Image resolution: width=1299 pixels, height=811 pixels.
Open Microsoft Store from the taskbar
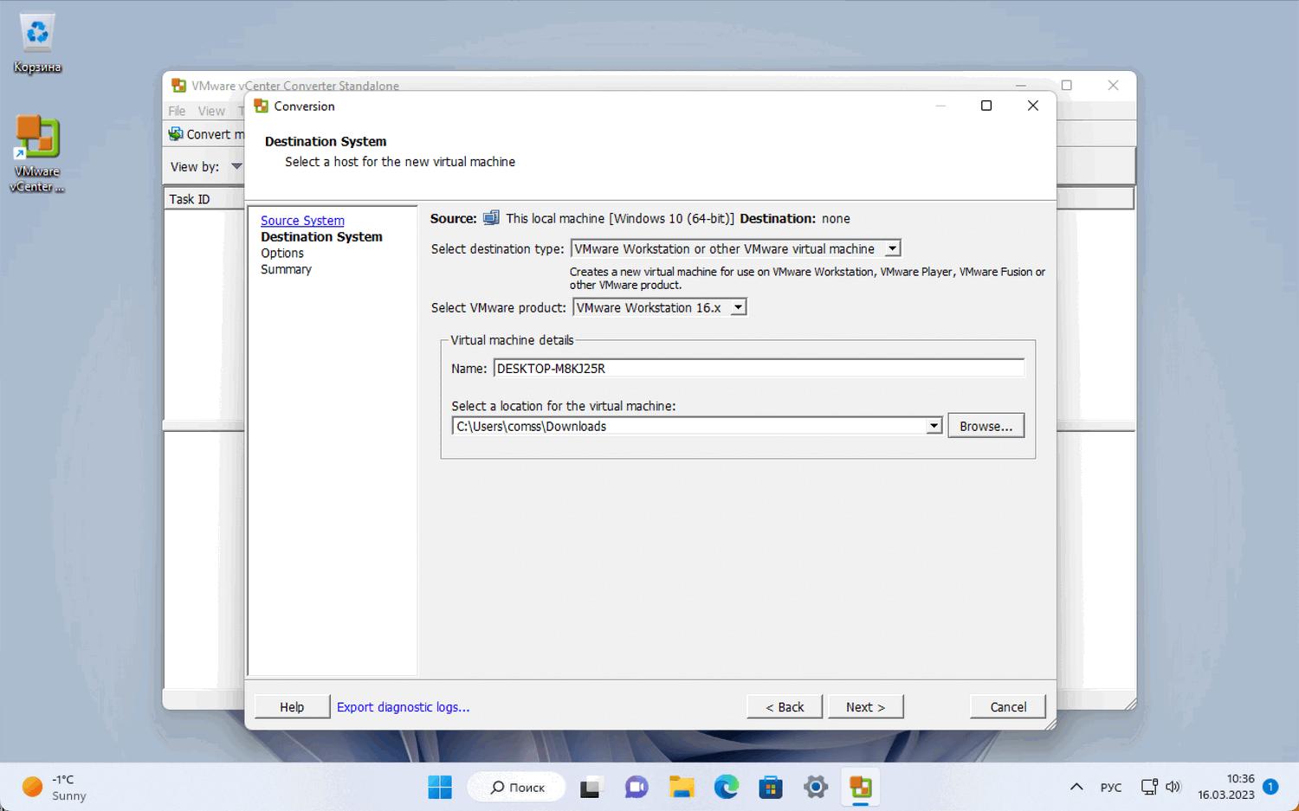click(x=771, y=788)
